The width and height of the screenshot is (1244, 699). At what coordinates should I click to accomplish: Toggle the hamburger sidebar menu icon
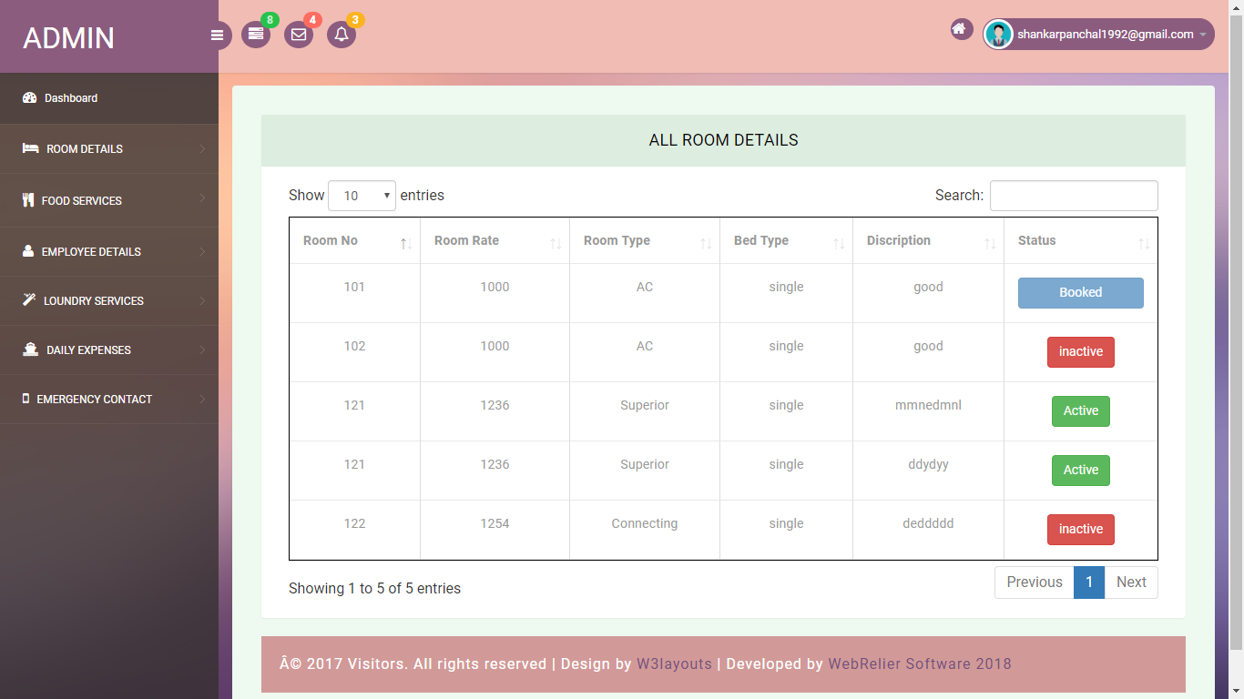pos(217,35)
